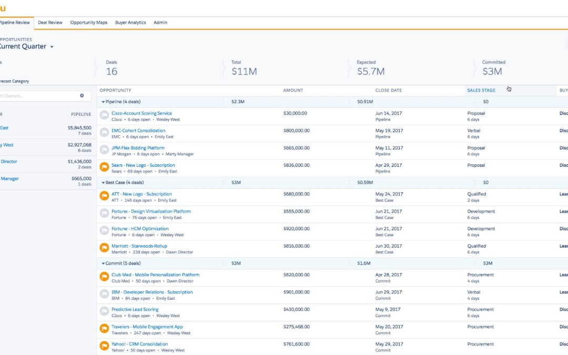Toggle orange flag for Sears New Logo Subscription

coord(104,167)
